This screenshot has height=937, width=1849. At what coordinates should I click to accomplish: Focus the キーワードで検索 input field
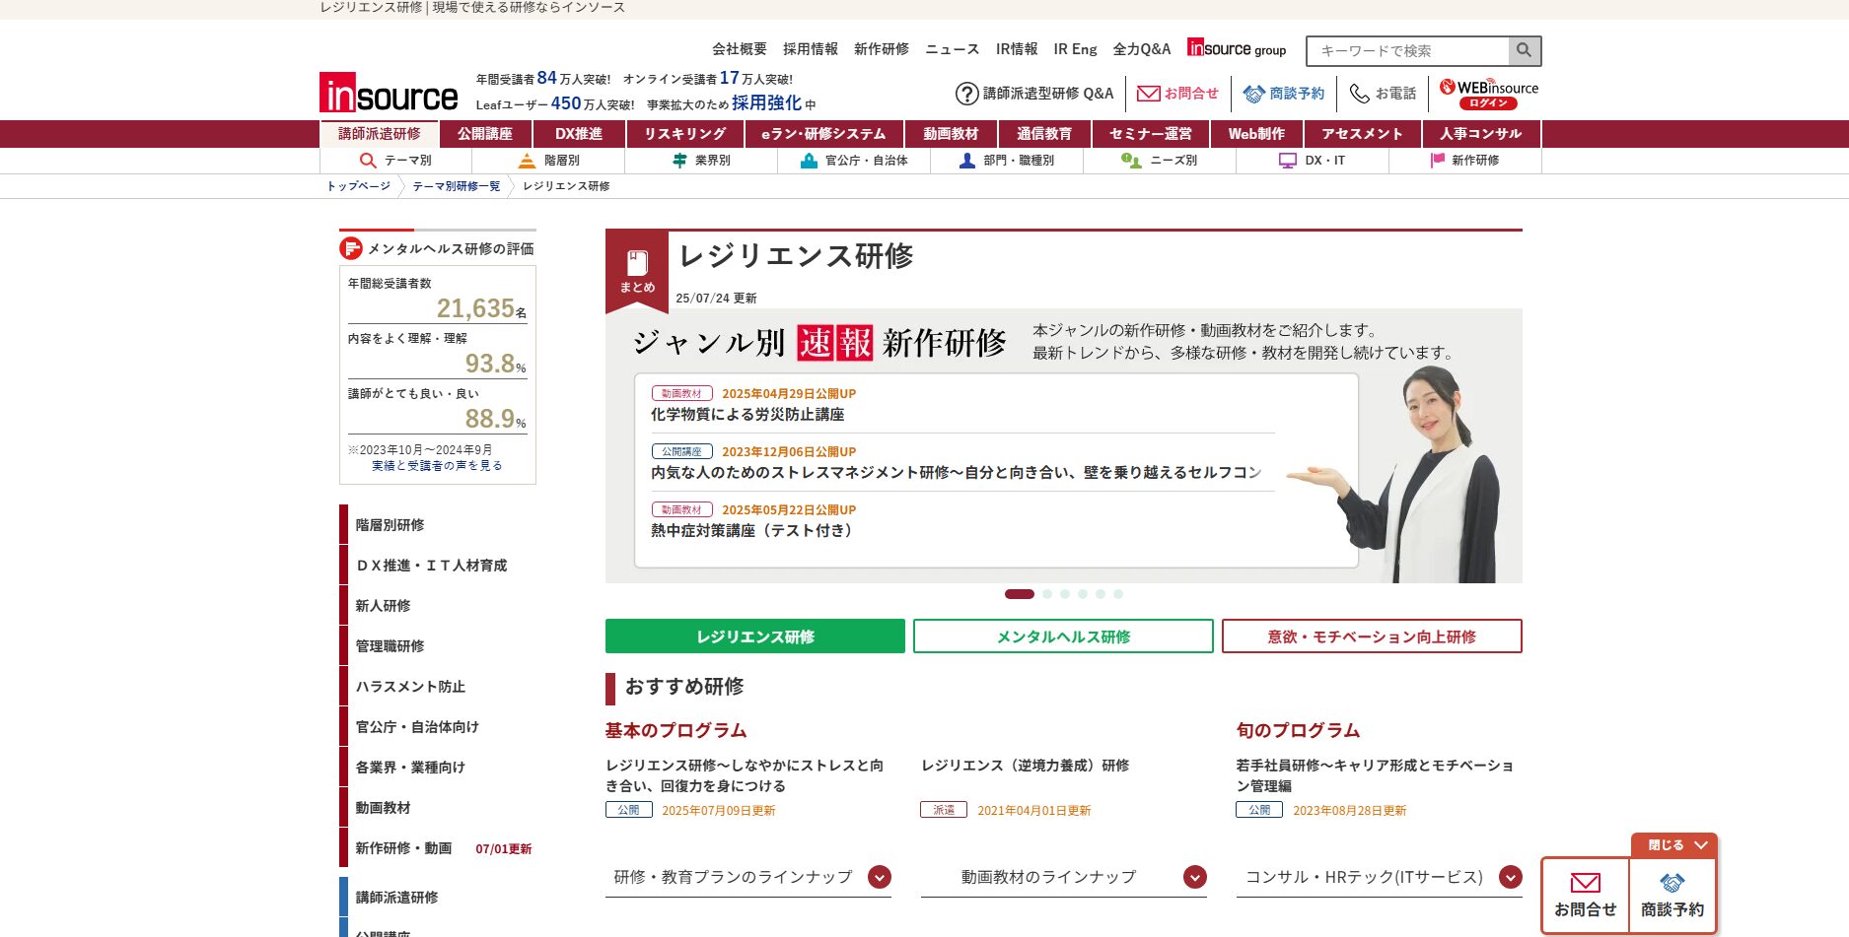click(x=1408, y=50)
